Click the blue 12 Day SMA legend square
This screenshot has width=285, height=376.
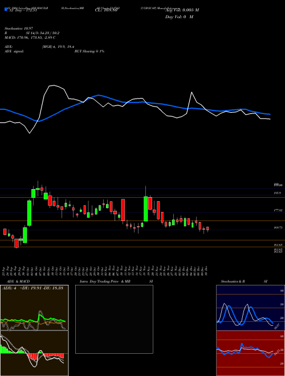tap(6, 9)
